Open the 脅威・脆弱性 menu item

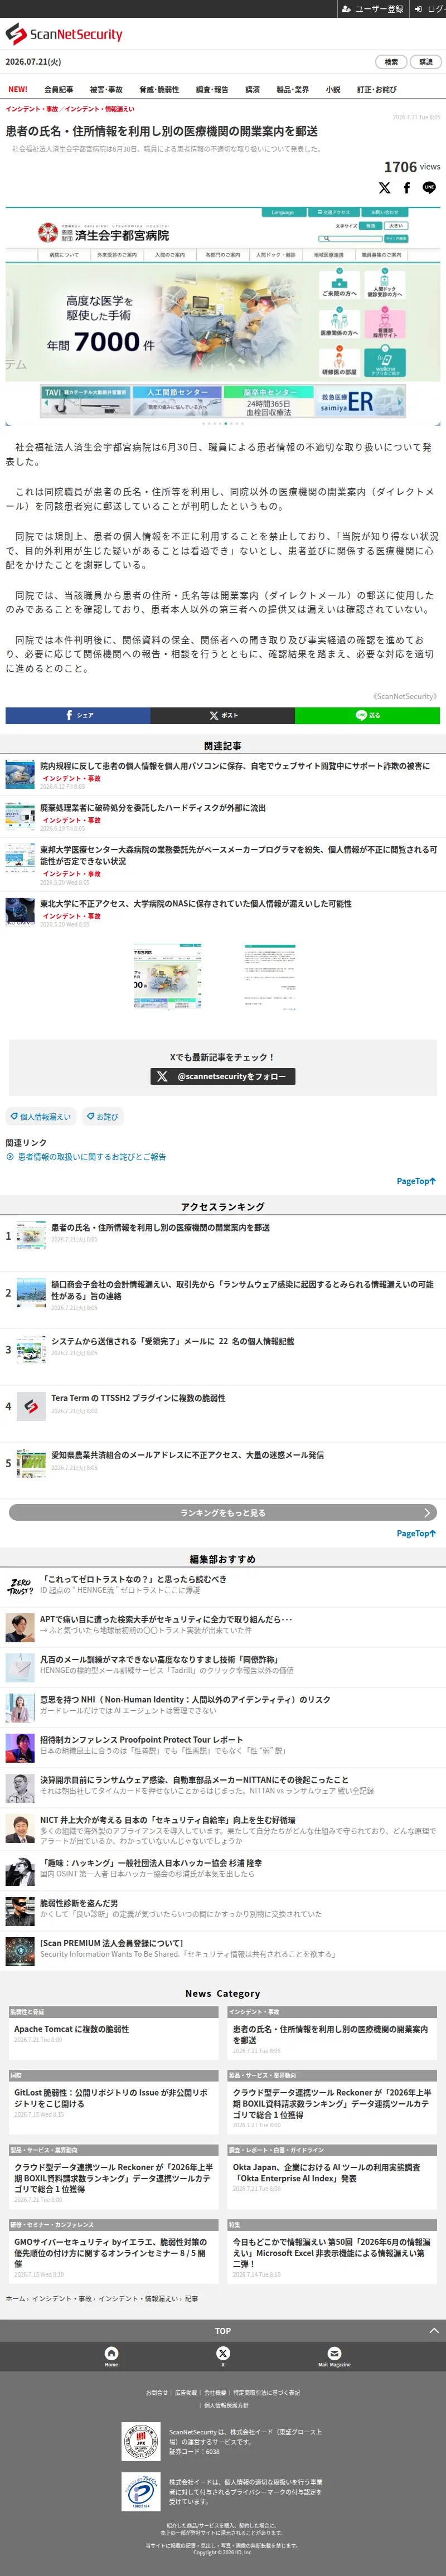159,90
